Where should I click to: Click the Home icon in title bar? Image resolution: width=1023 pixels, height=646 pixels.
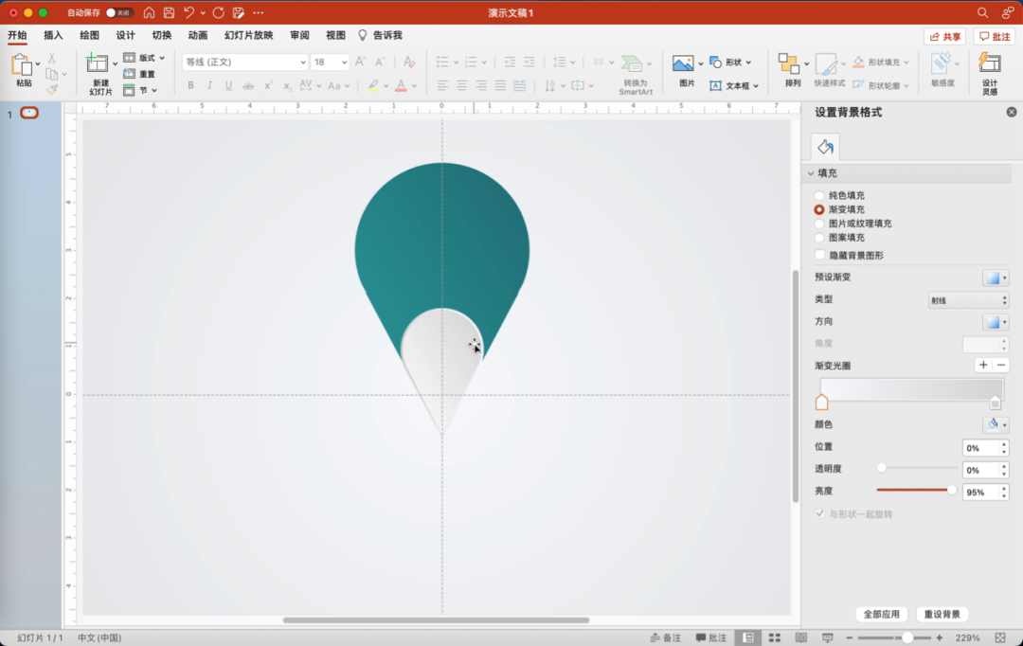coord(150,12)
